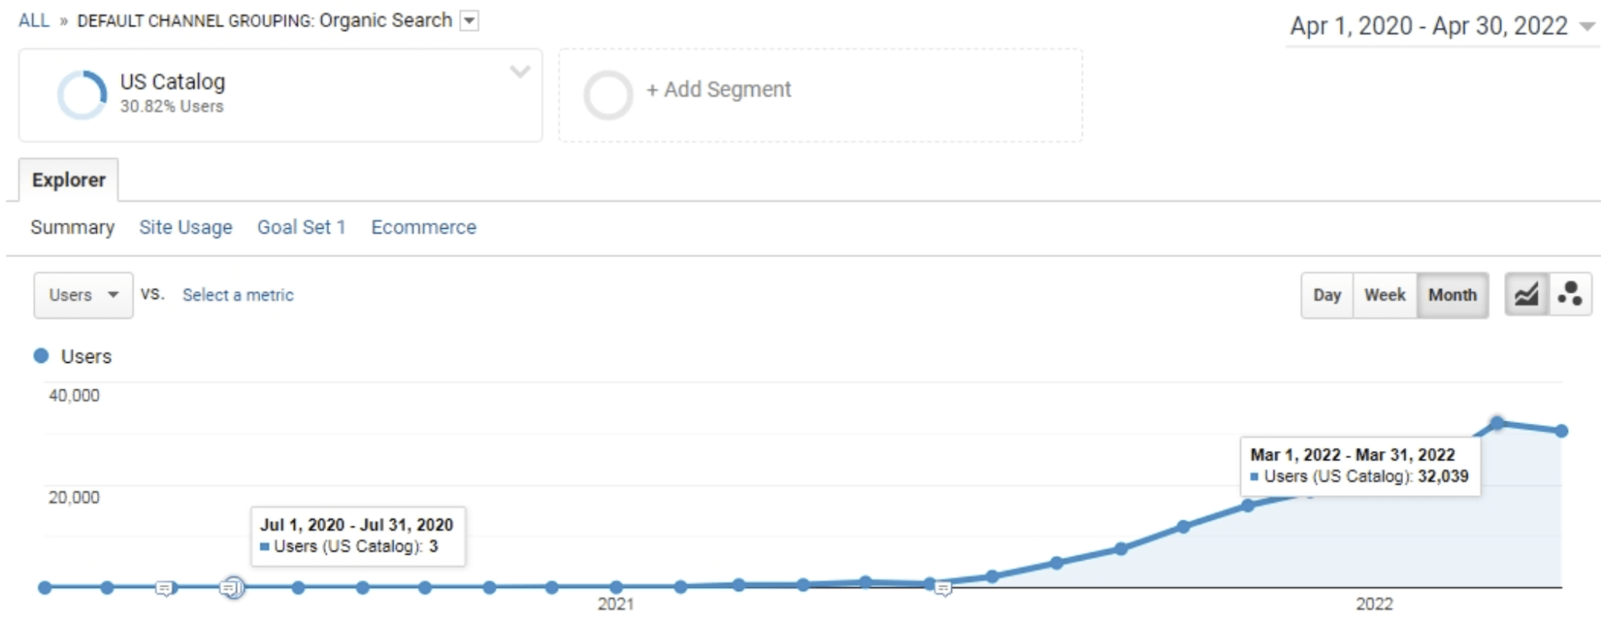Open annotation bubble under mid-2021 data point

click(943, 589)
